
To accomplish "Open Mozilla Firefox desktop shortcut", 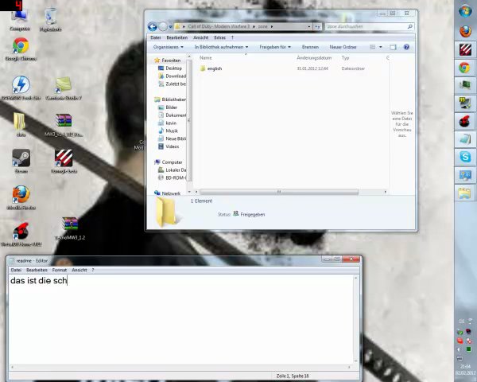I will click(x=21, y=195).
